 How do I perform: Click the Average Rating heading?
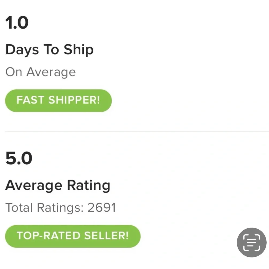(58, 185)
